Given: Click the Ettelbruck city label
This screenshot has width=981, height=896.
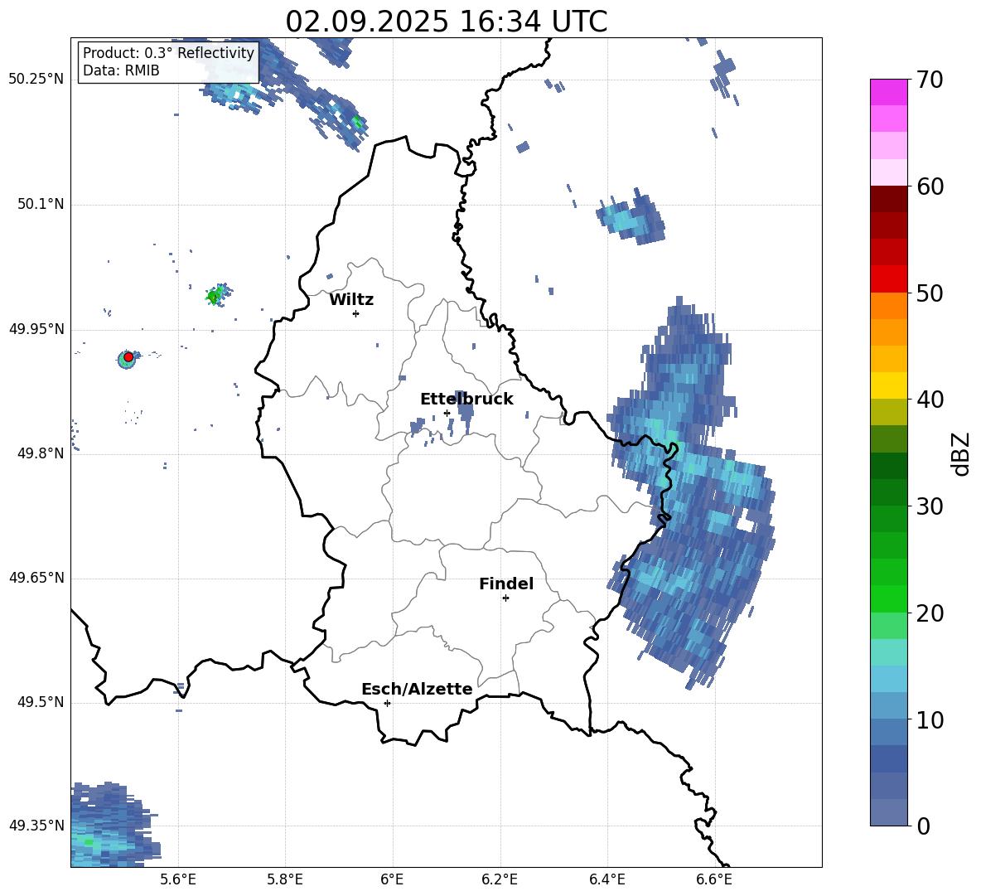Looking at the screenshot, I should [466, 400].
